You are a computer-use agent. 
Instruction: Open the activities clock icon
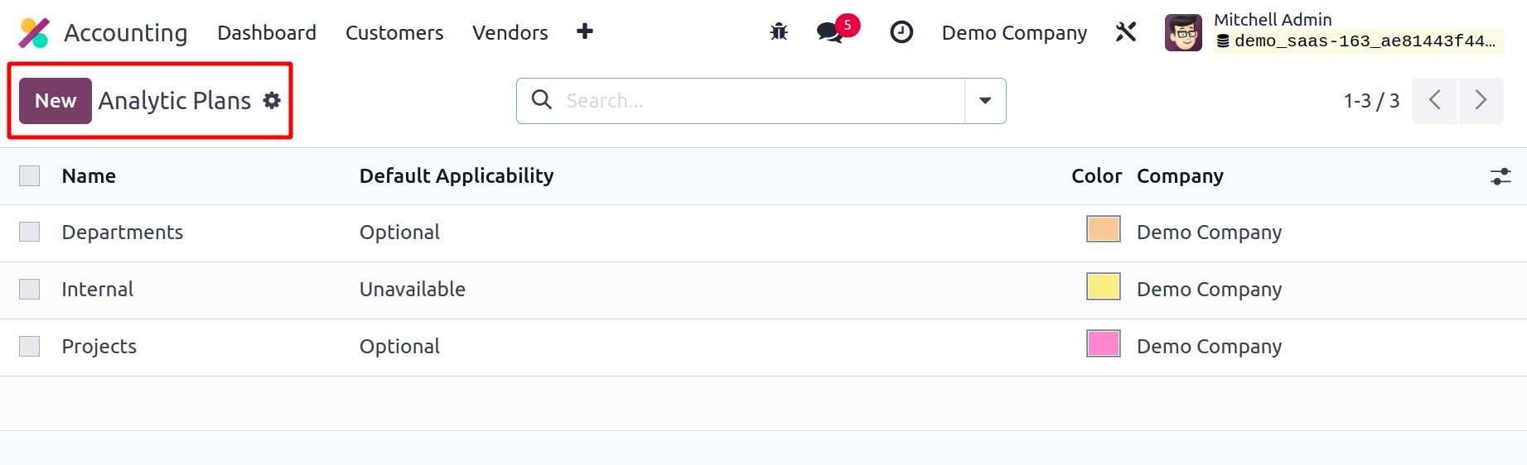coord(901,32)
